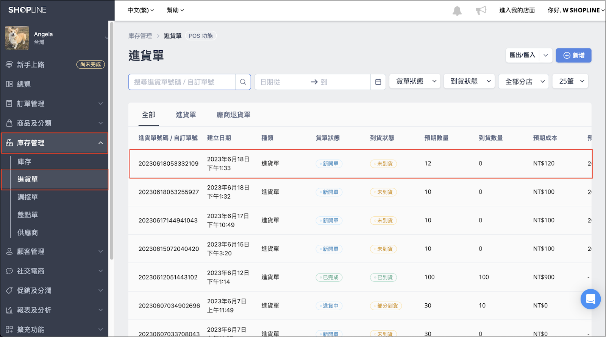Open the W SHOPLINE account menu

(576, 10)
